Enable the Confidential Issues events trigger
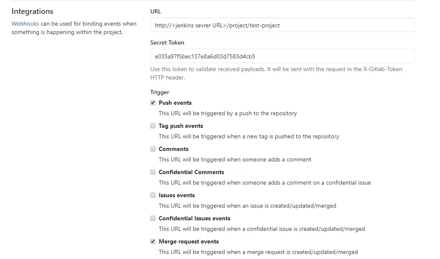The image size is (440, 259). 153,218
